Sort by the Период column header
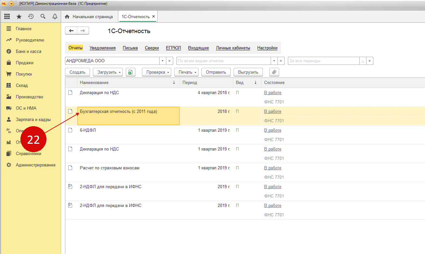Screen dimensions: 425x254 coord(206,83)
